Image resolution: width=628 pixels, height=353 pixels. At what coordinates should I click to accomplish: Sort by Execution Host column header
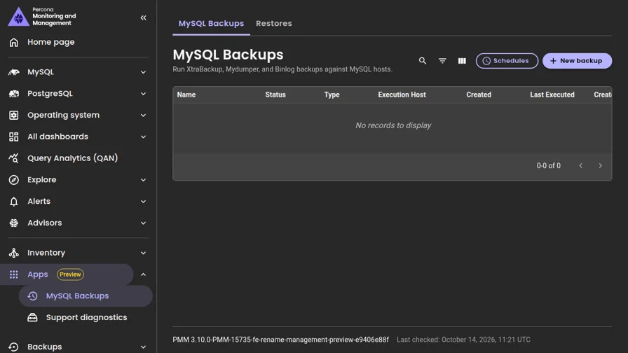(x=402, y=95)
